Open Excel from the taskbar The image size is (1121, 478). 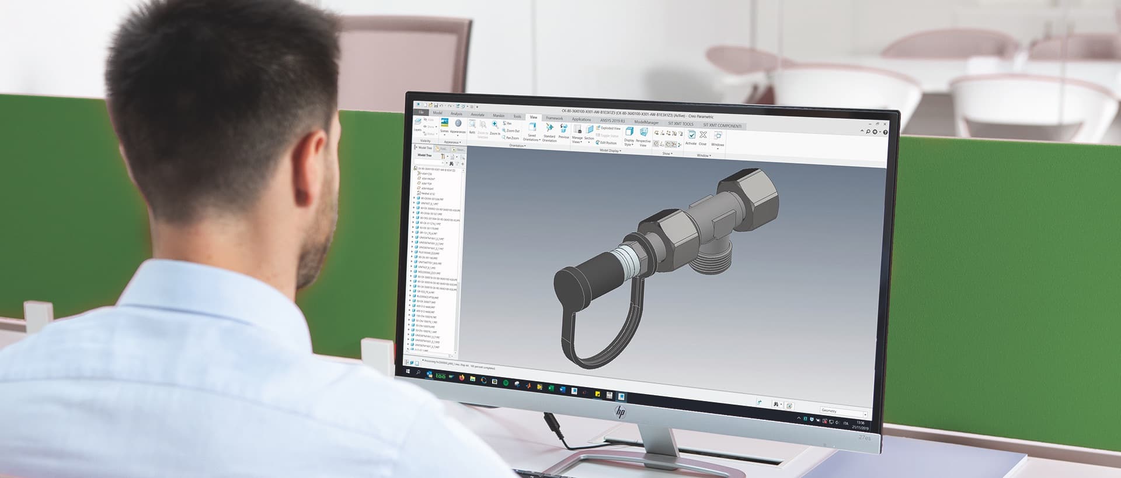pyautogui.click(x=551, y=387)
